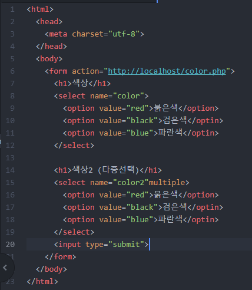The width and height of the screenshot is (252, 290).
Task: Click the multiple attribute on line 15
Action: 167,183
